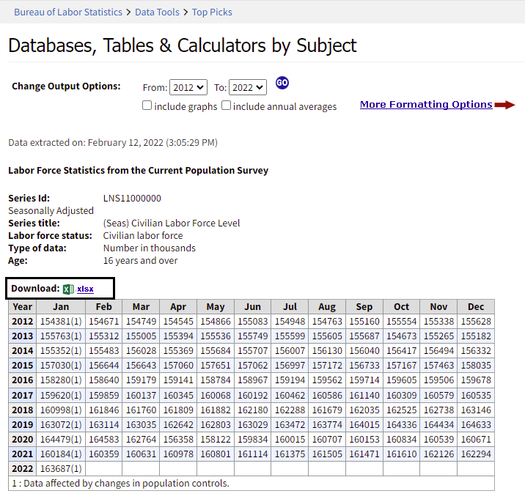The height and width of the screenshot is (499, 525).
Task: Click cell value 157060 for Apr 2015
Action: tap(178, 366)
